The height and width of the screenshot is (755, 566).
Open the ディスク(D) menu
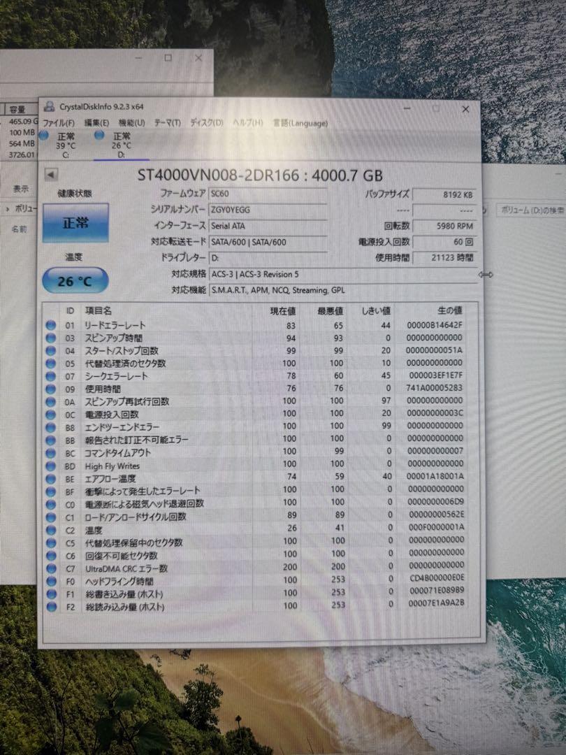(206, 123)
